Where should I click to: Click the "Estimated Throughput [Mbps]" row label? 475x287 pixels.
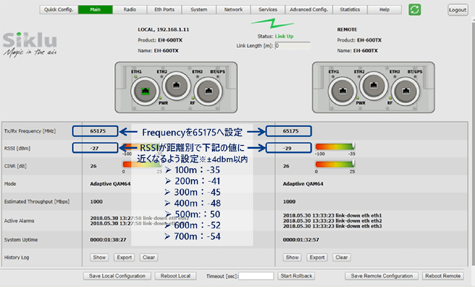pyautogui.click(x=37, y=202)
